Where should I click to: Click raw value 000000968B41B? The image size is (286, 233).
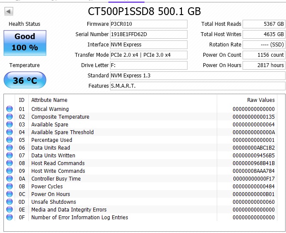[x=254, y=163]
